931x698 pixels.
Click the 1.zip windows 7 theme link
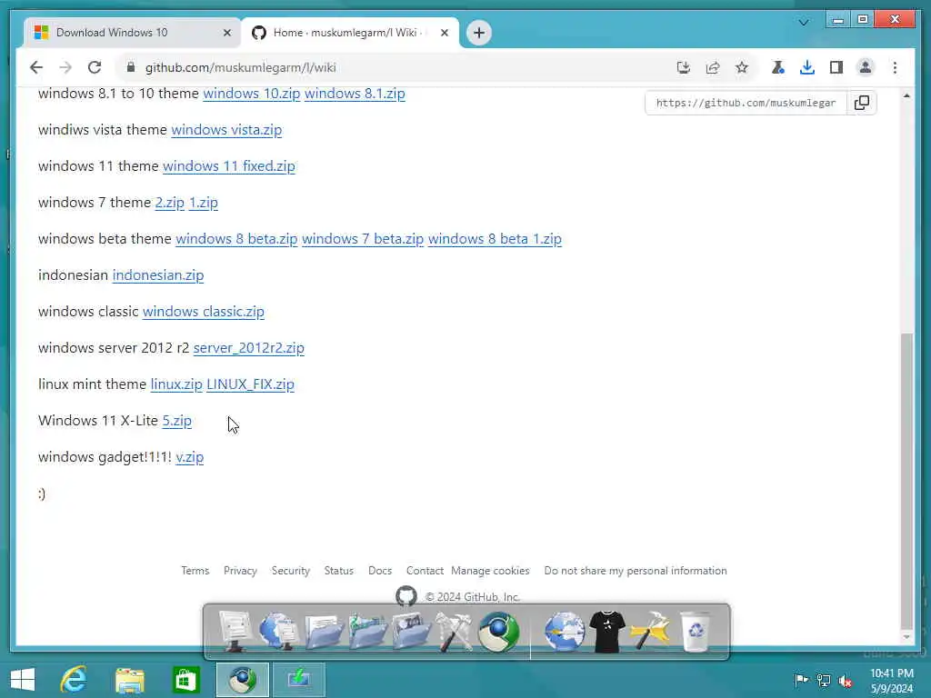203,203
